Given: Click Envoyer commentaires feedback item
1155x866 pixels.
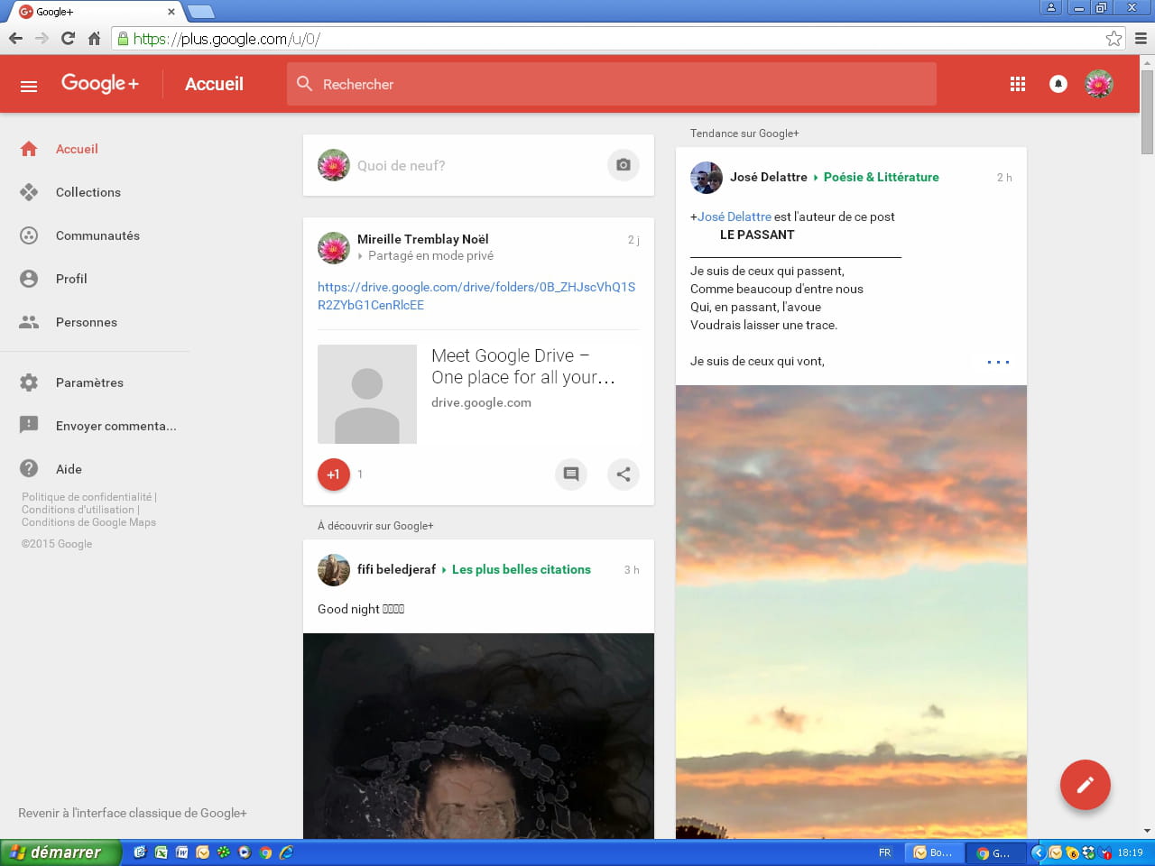Looking at the screenshot, I should (115, 426).
